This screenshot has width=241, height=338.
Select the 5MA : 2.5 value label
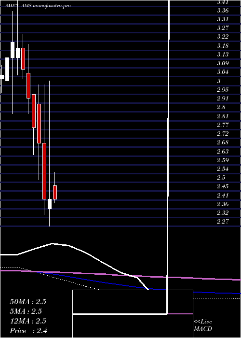tap(26, 311)
